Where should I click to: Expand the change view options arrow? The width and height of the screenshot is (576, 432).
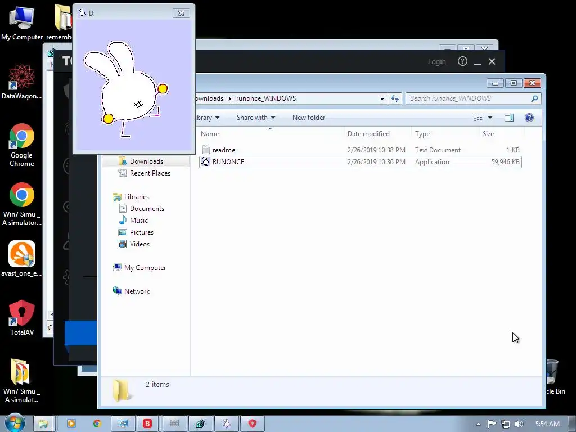[490, 118]
